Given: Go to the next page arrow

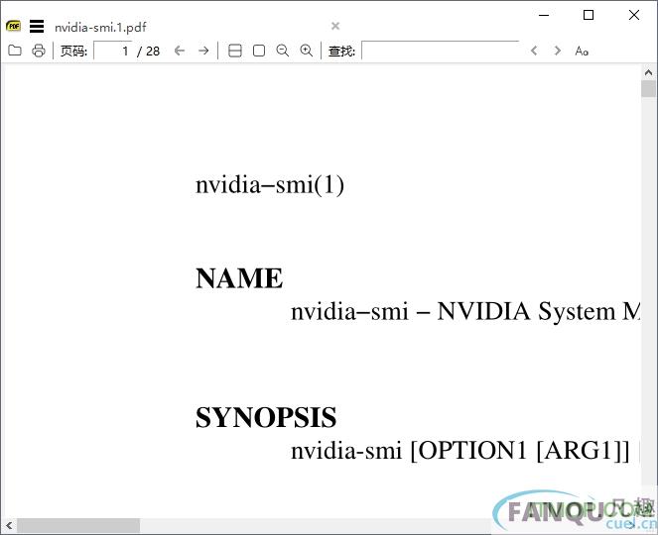Looking at the screenshot, I should [x=203, y=51].
